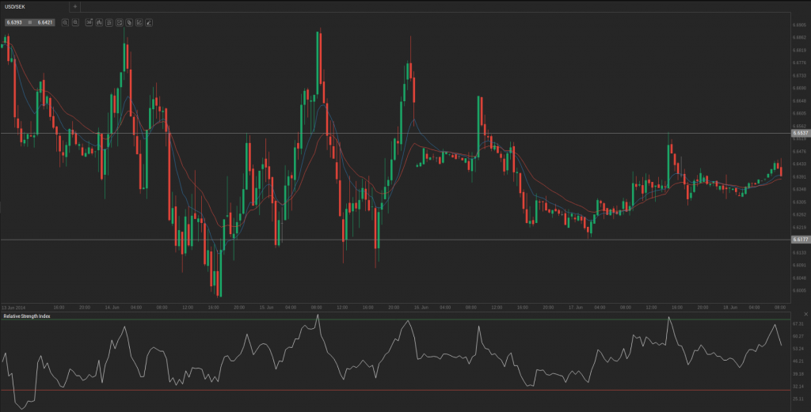
Task: Click the 17. Jun date on time axis
Action: coord(575,307)
